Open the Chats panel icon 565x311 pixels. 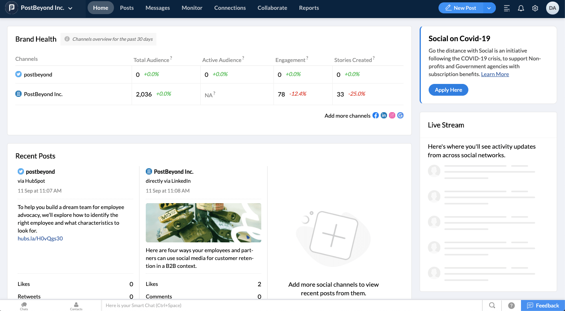[x=24, y=306]
